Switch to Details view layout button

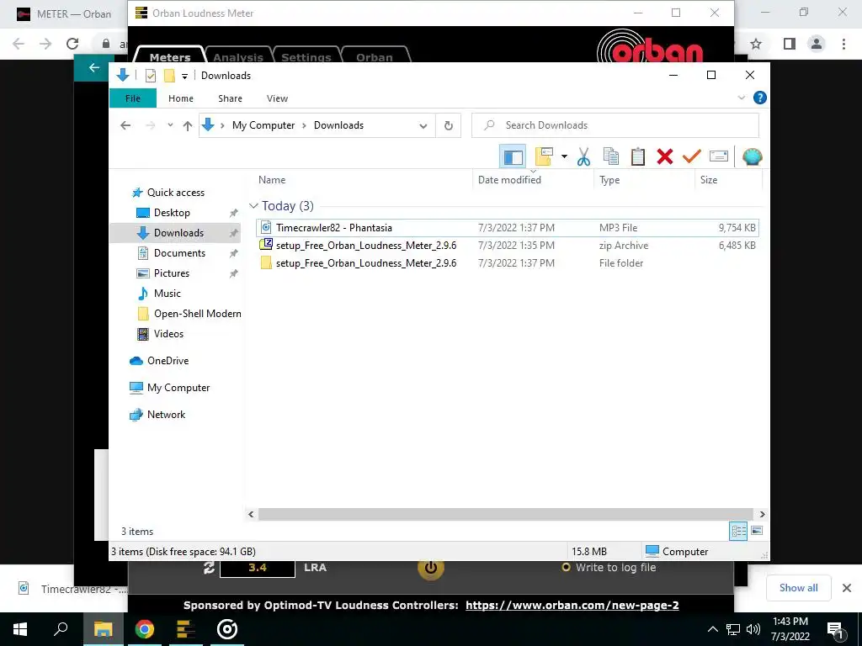coord(738,531)
